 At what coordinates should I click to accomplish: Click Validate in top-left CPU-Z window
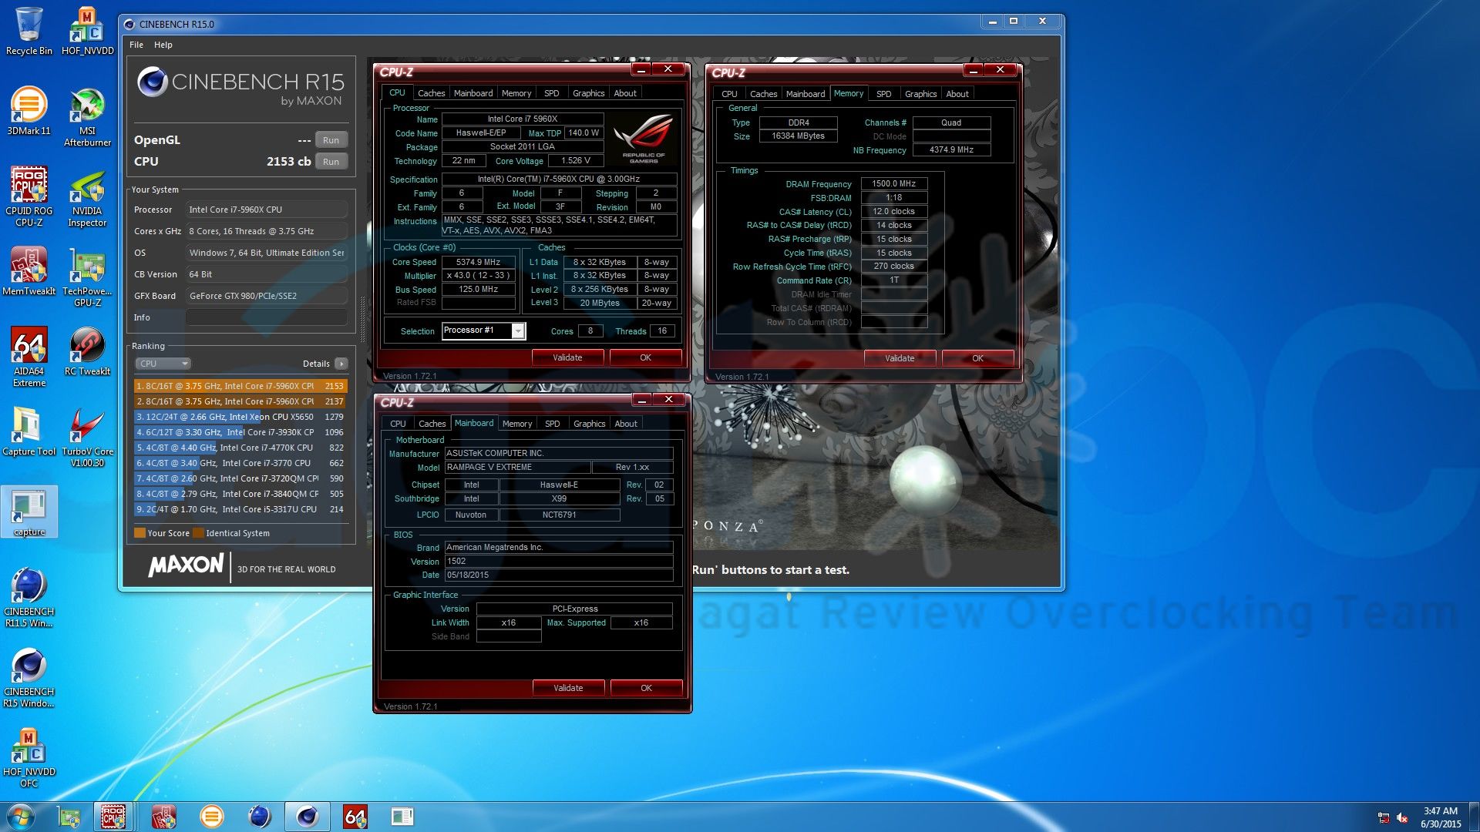[x=567, y=357]
